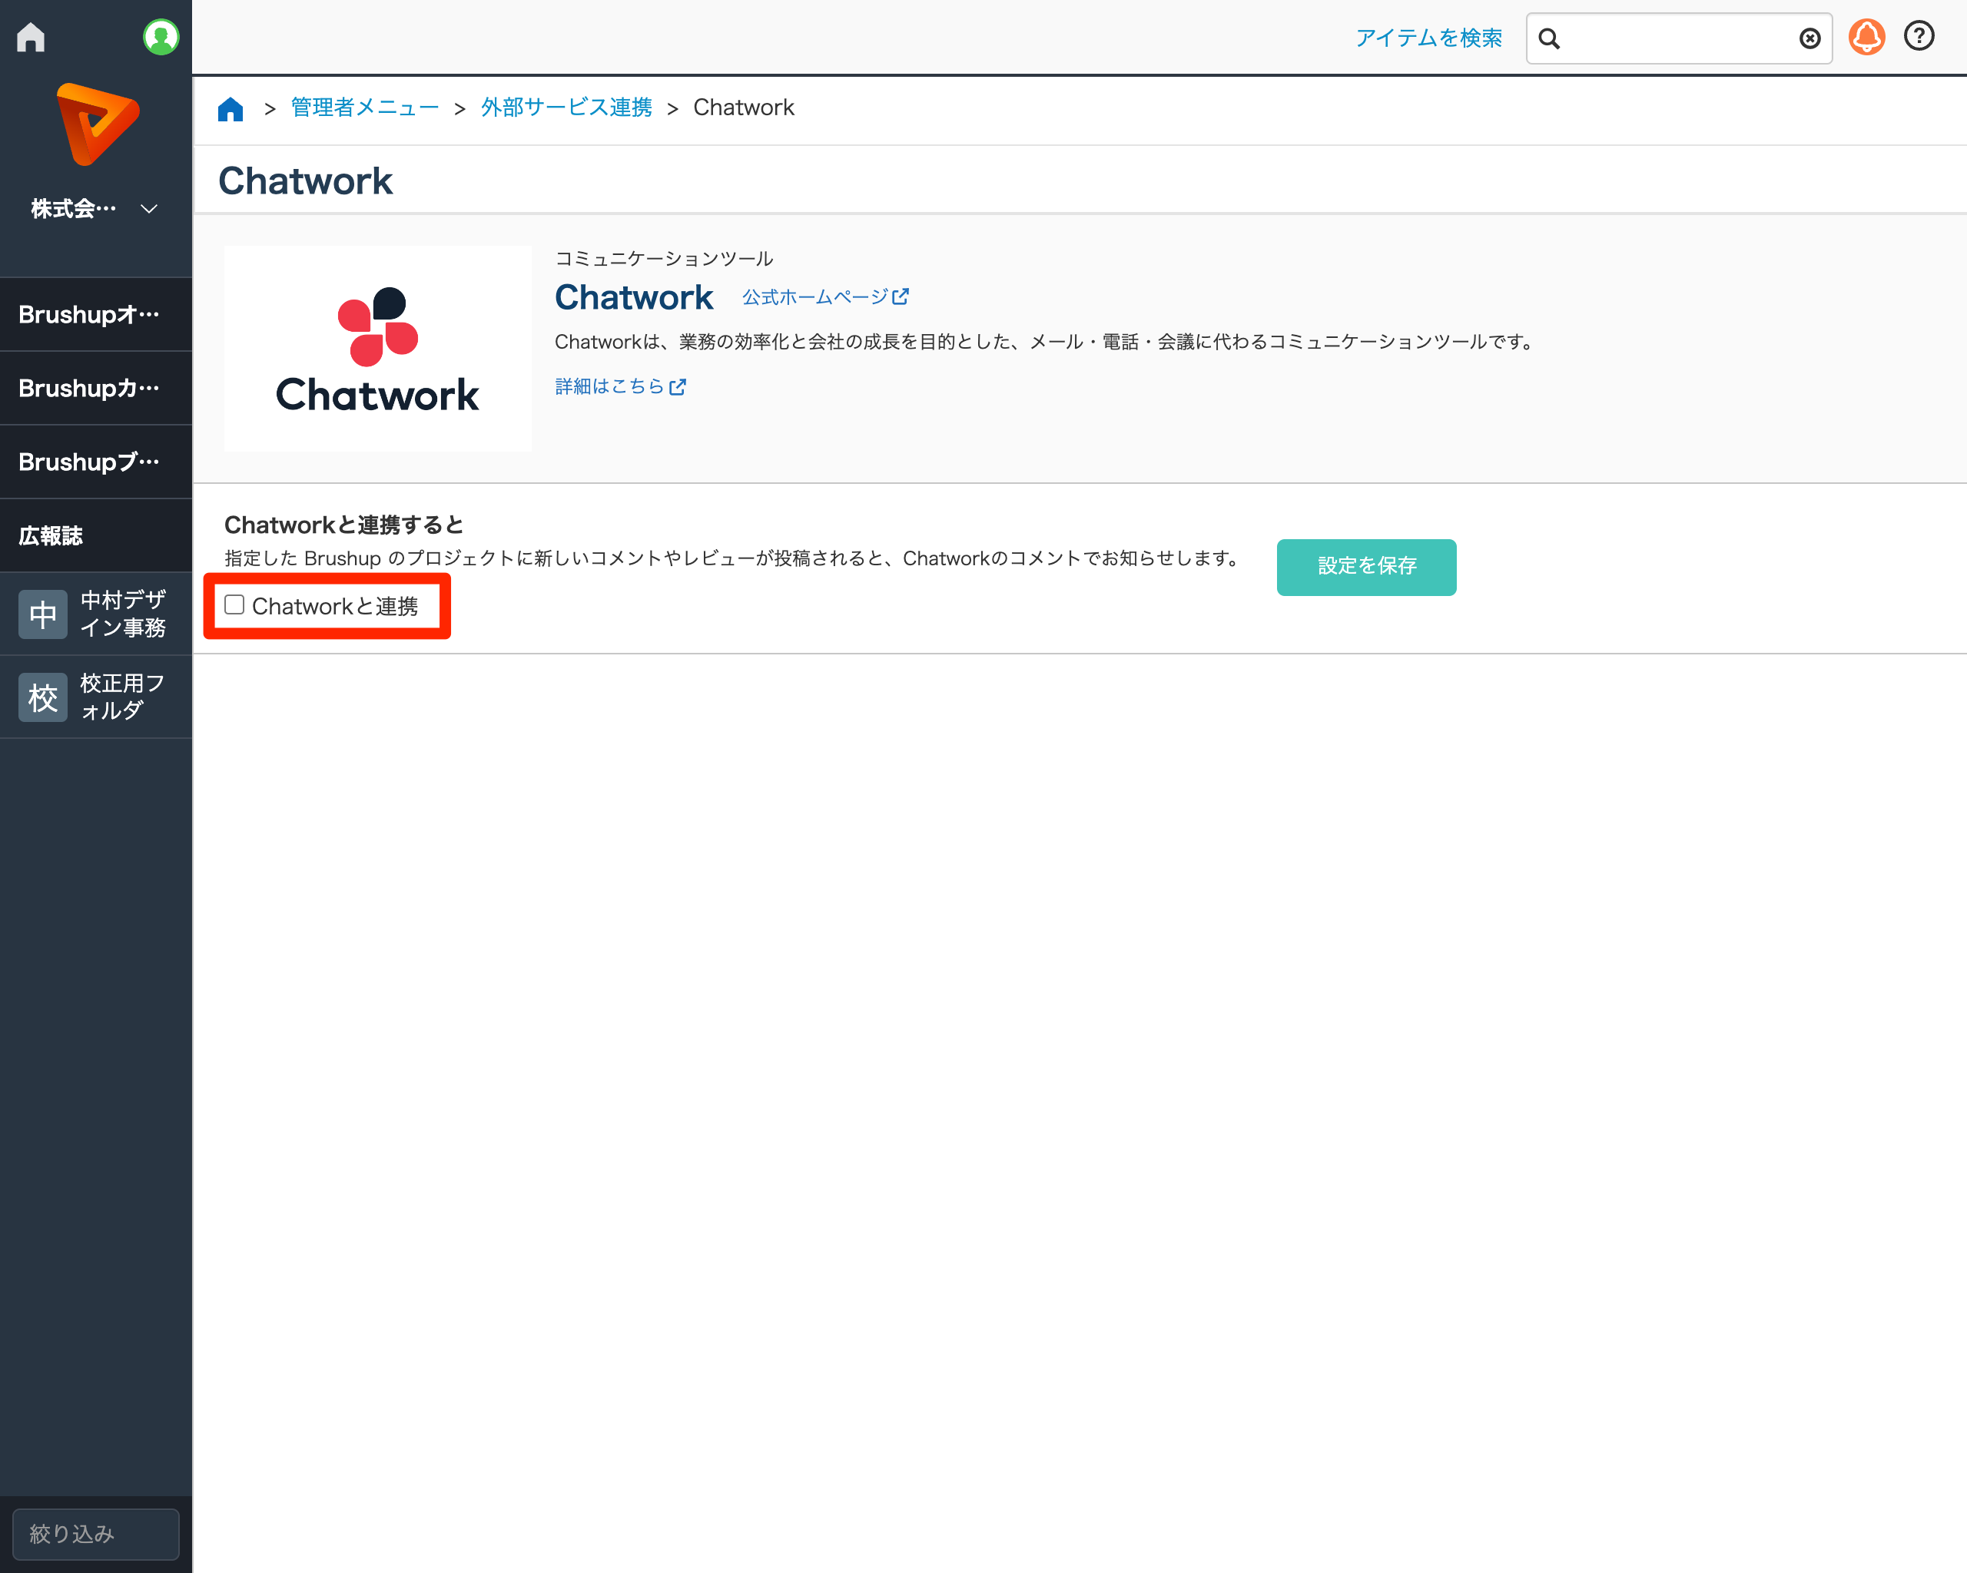
Task: Open the Brushupカ… sidebar section
Action: click(x=96, y=389)
